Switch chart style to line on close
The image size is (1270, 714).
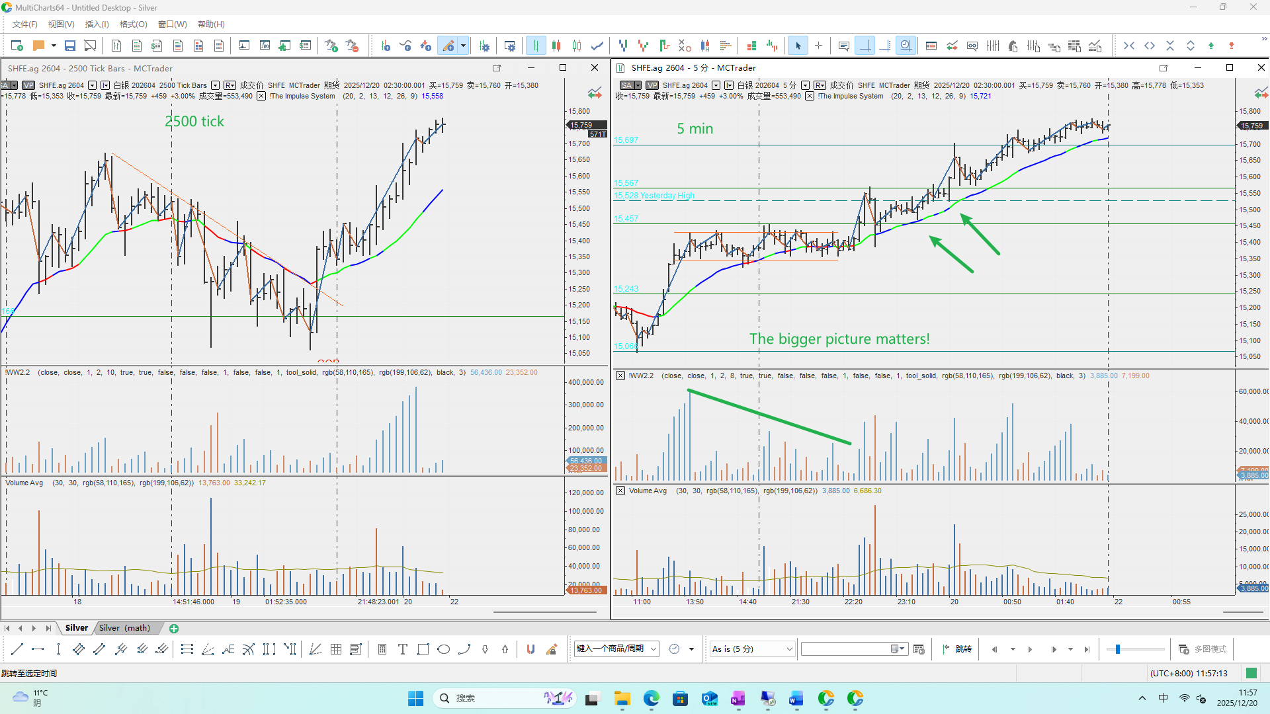point(597,46)
